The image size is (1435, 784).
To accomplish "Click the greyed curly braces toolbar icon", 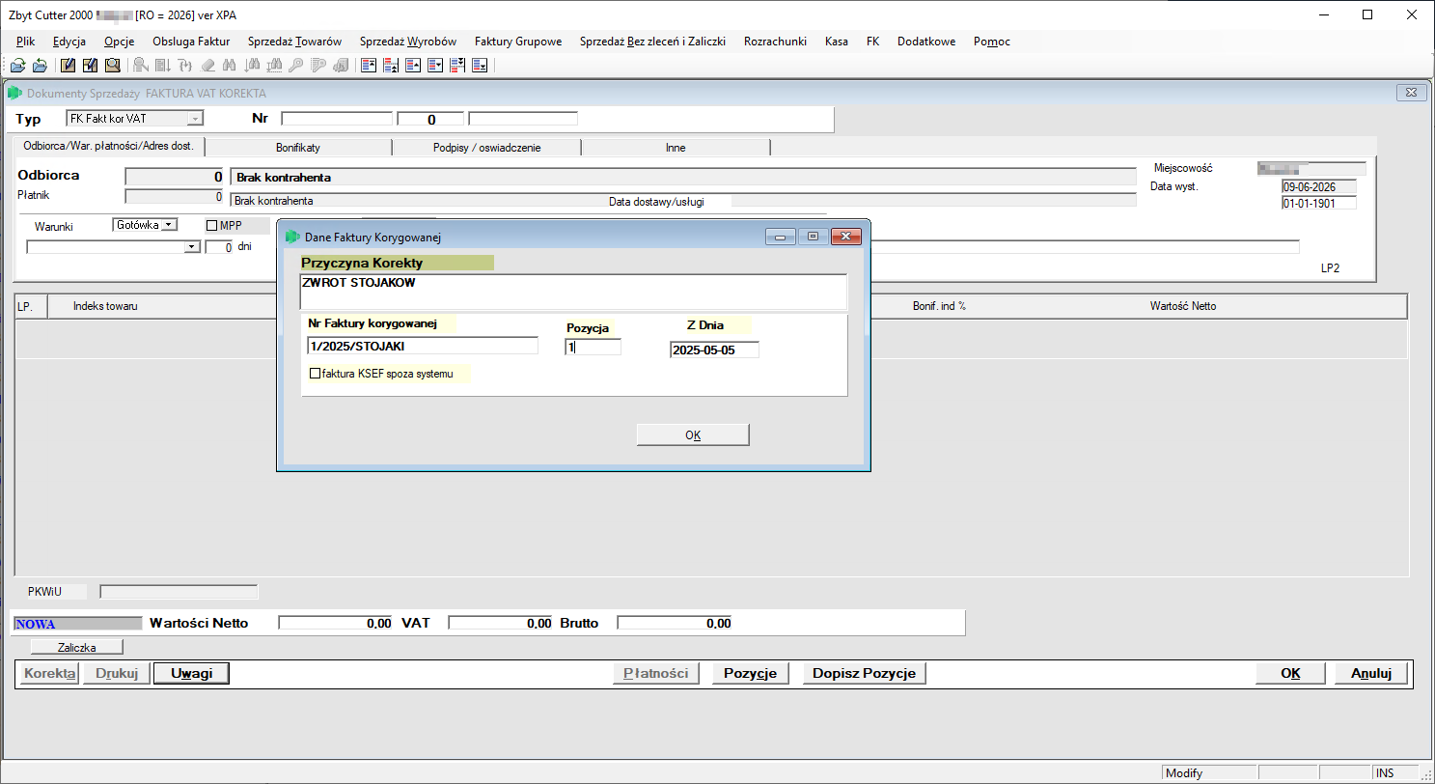I will coord(185,66).
